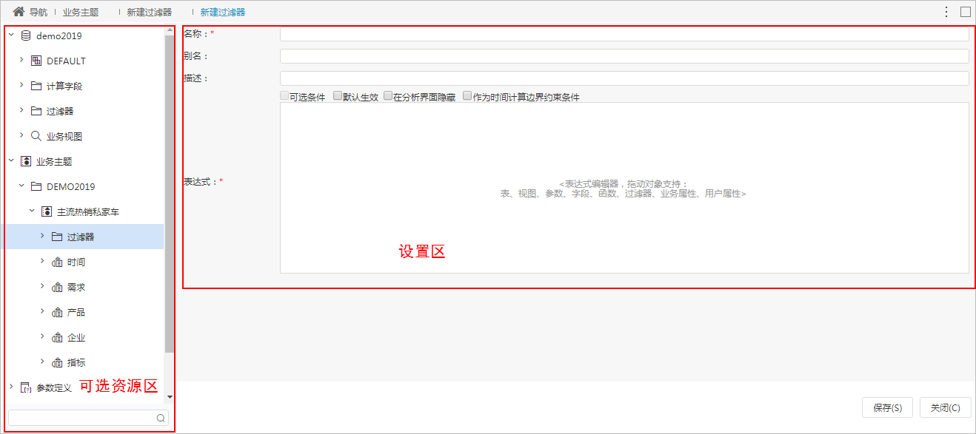Expand the 业务视图 node

[x=21, y=135]
